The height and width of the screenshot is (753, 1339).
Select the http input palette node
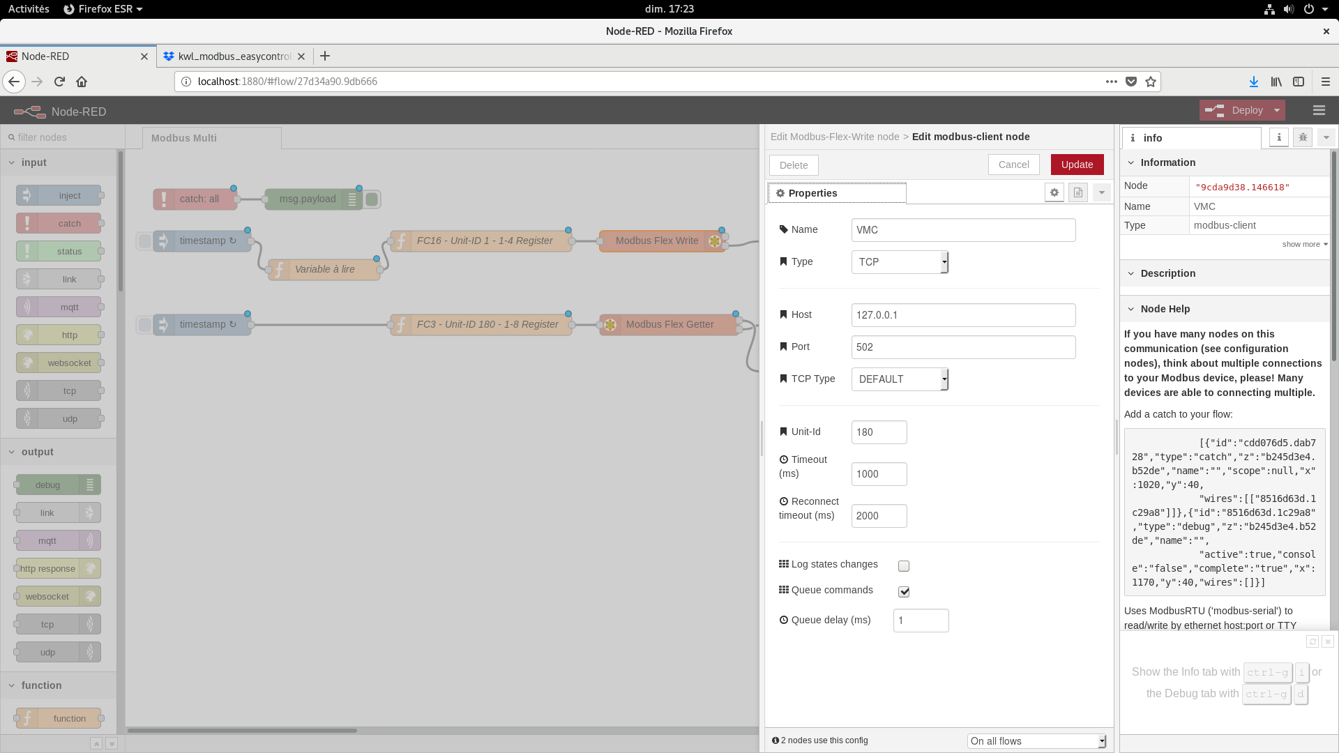click(x=59, y=335)
